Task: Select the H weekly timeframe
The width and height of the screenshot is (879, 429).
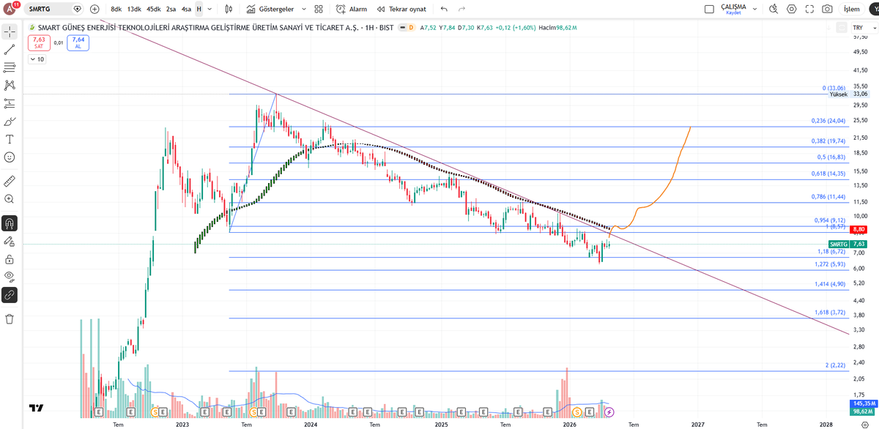Action: (x=199, y=9)
